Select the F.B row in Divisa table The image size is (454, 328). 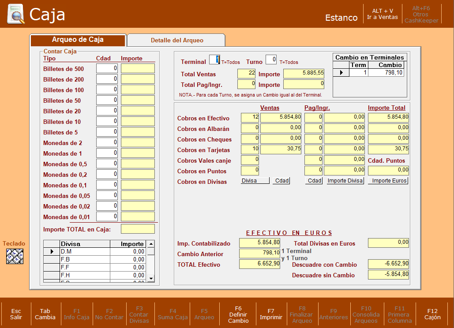[98, 260]
